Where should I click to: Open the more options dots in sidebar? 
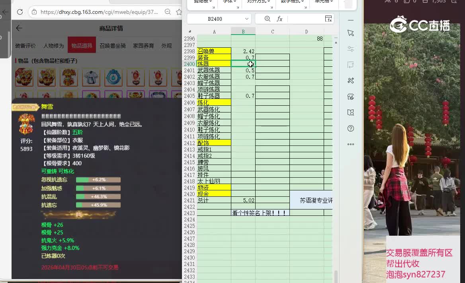coord(351,144)
